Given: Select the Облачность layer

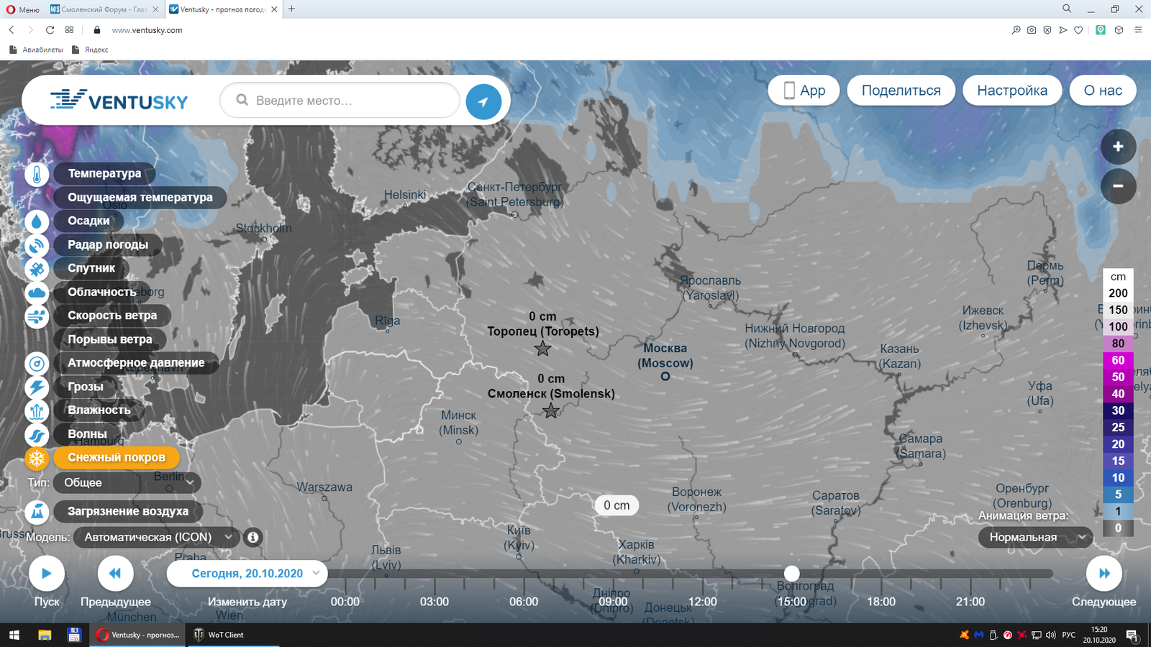Looking at the screenshot, I should coord(102,292).
